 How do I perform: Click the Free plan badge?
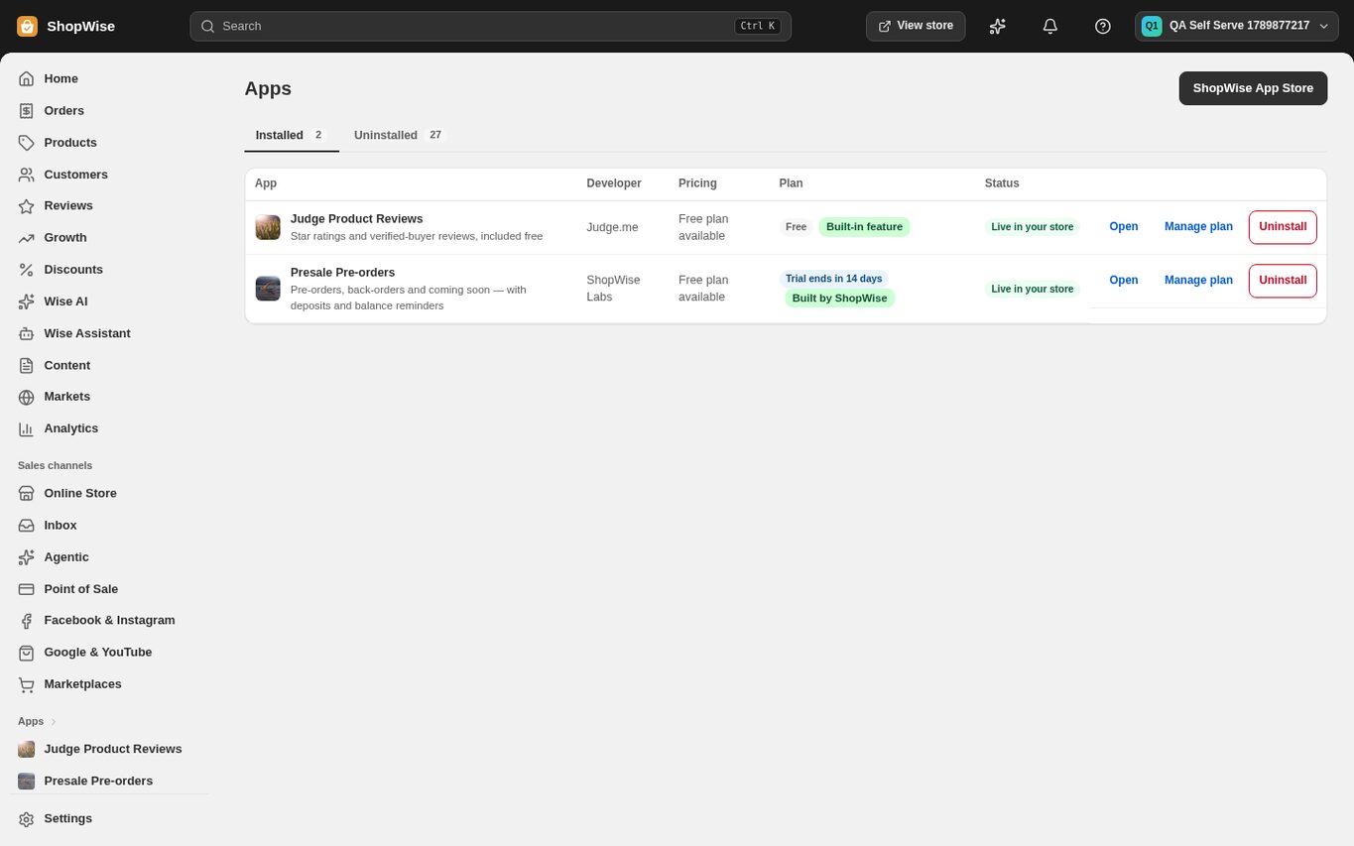click(796, 227)
